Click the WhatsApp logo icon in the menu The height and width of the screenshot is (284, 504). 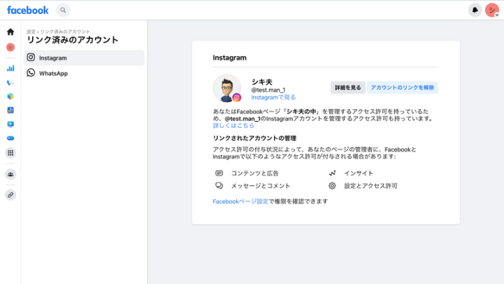31,73
